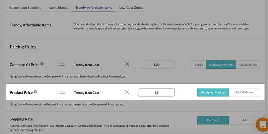The image size is (268, 134).
Task: Disable the Compare At Price rule
Action: pos(198,65)
